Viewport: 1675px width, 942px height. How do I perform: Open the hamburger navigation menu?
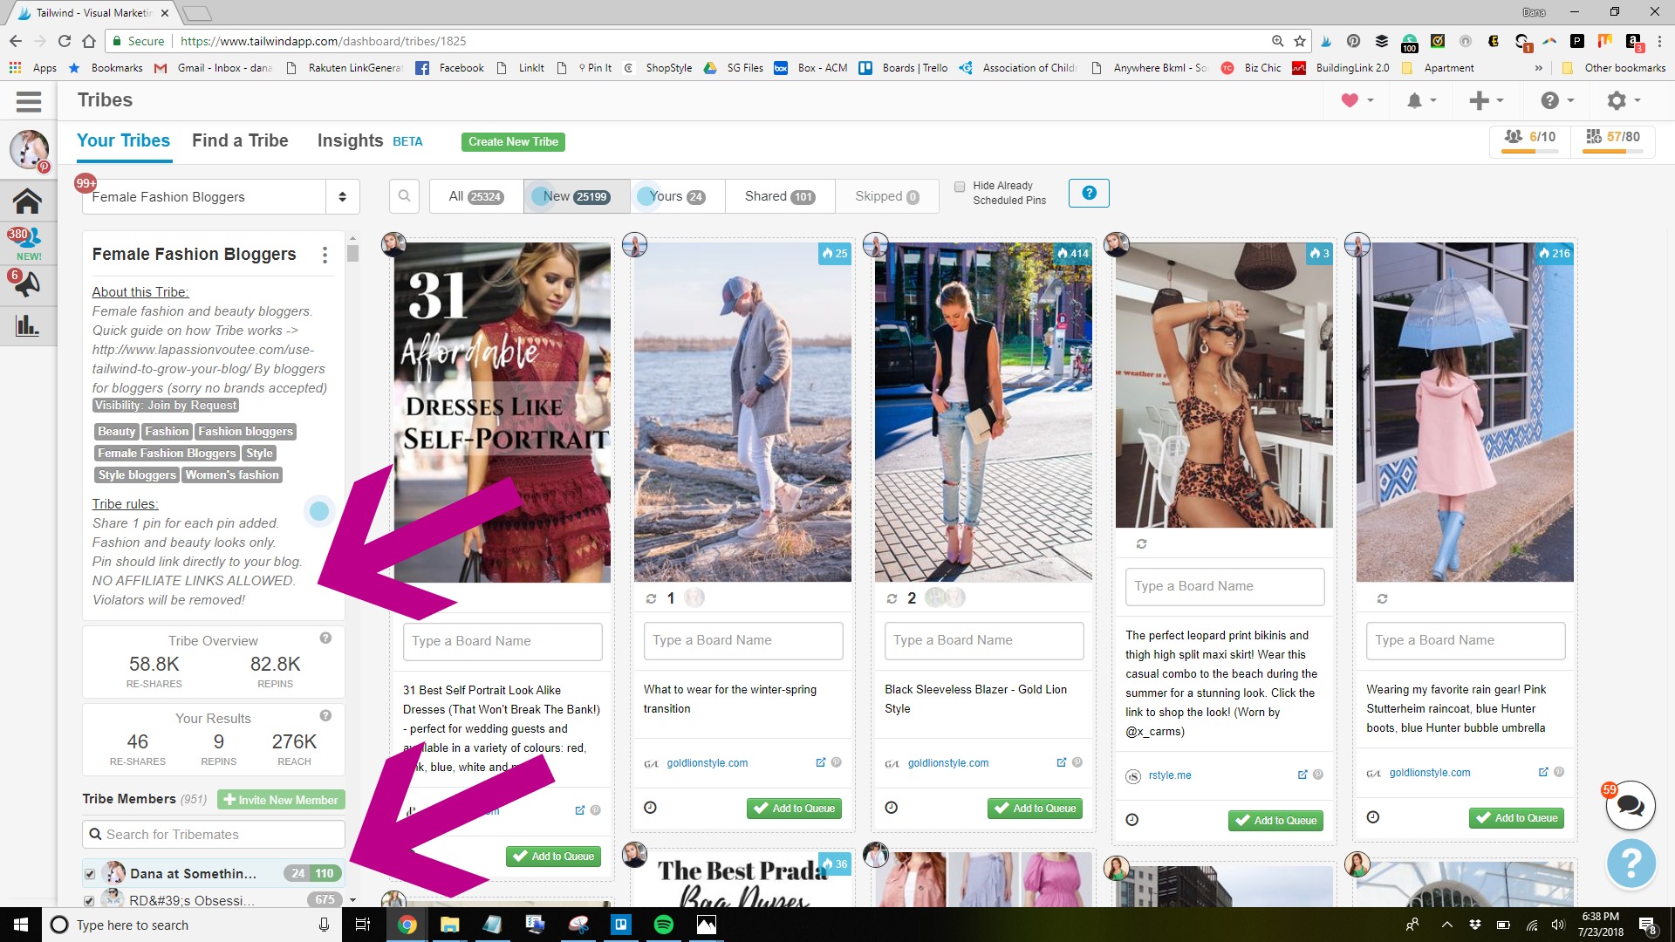28,101
